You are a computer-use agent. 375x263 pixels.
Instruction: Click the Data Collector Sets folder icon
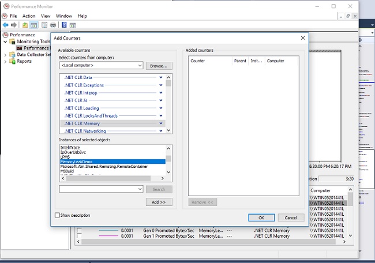click(x=12, y=55)
